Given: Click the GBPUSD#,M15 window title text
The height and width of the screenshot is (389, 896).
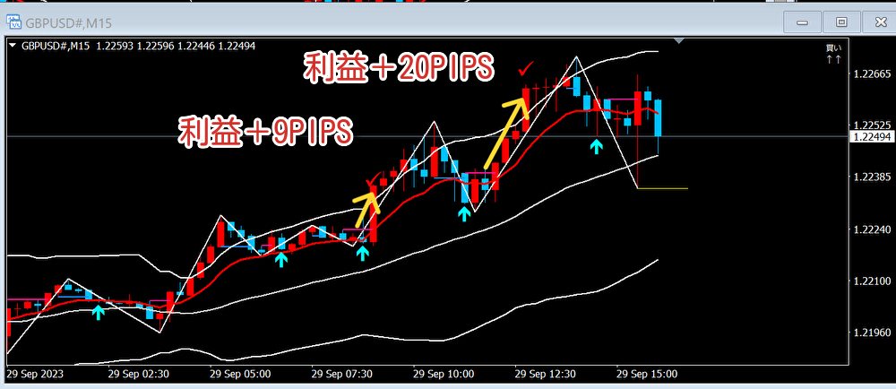Looking at the screenshot, I should tap(68, 23).
